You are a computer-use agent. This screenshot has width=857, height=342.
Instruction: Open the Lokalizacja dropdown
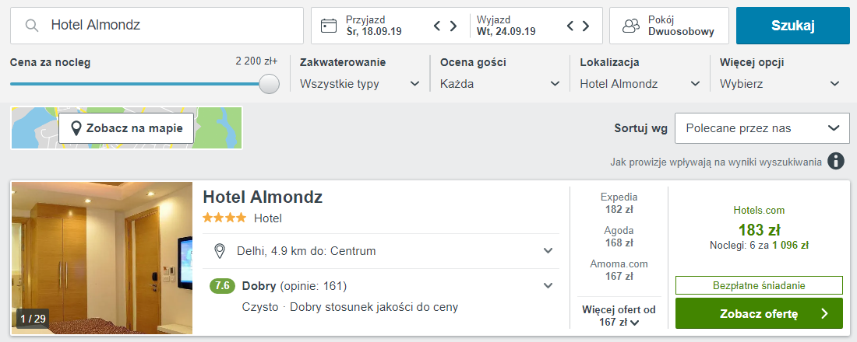(640, 84)
